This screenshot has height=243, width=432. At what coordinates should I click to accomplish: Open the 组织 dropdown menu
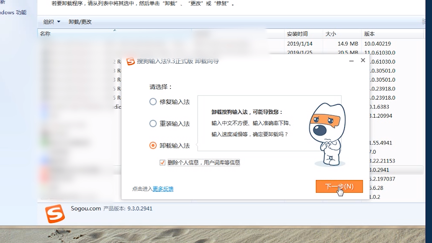pos(52,22)
